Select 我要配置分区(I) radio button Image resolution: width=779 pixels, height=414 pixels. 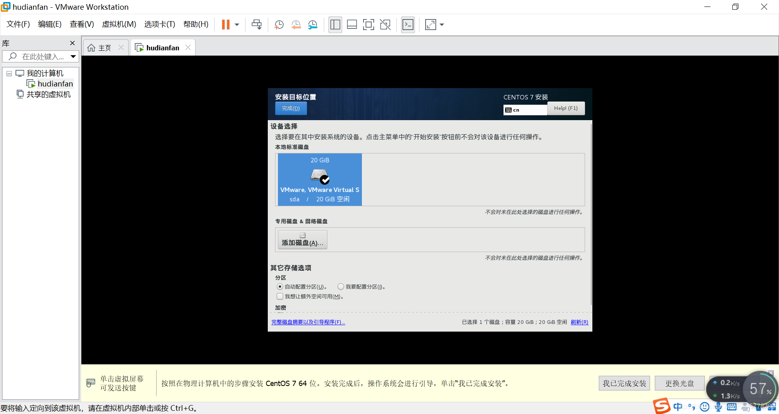pyautogui.click(x=341, y=287)
